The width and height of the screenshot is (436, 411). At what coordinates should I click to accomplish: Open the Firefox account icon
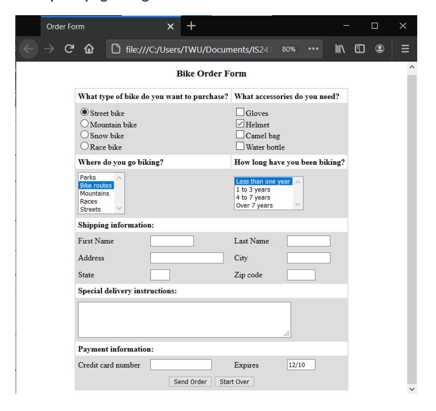pos(380,49)
